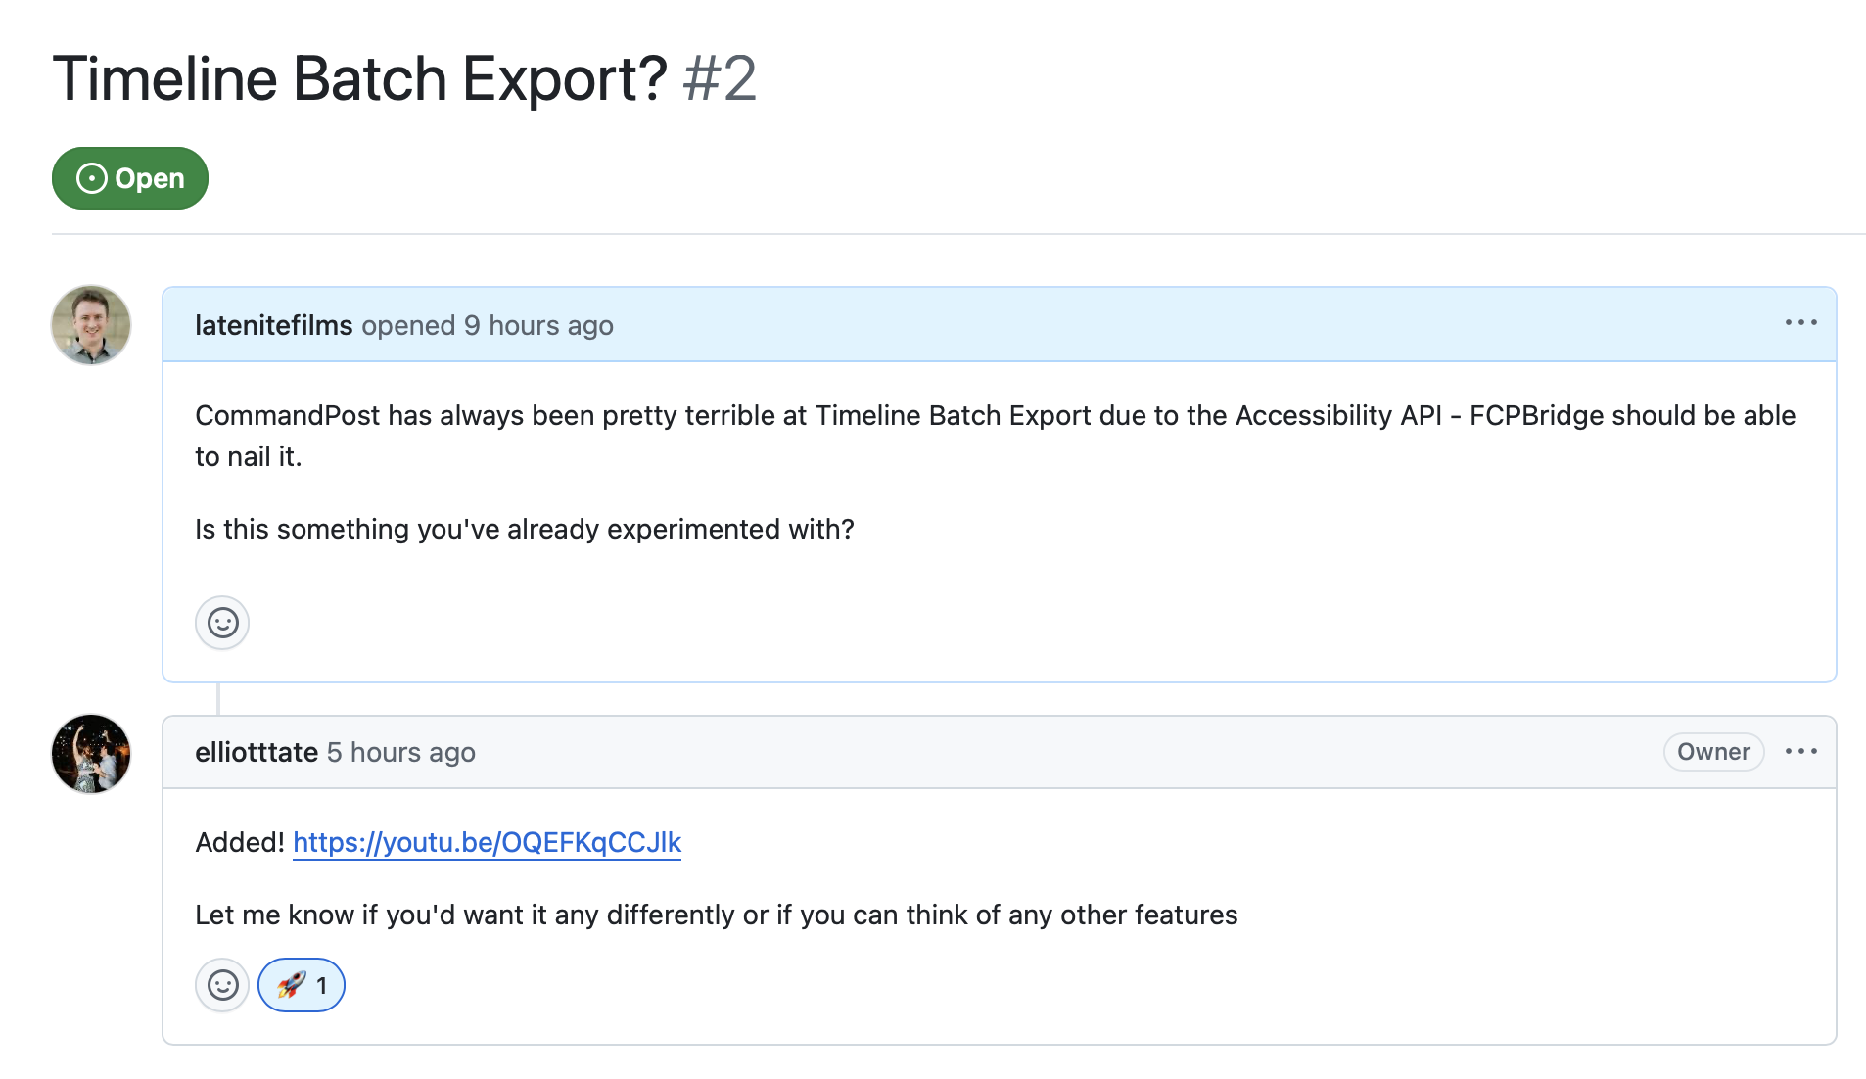Click latenitefilms' profile avatar
Viewport: 1866px width, 1079px height.
[91, 325]
